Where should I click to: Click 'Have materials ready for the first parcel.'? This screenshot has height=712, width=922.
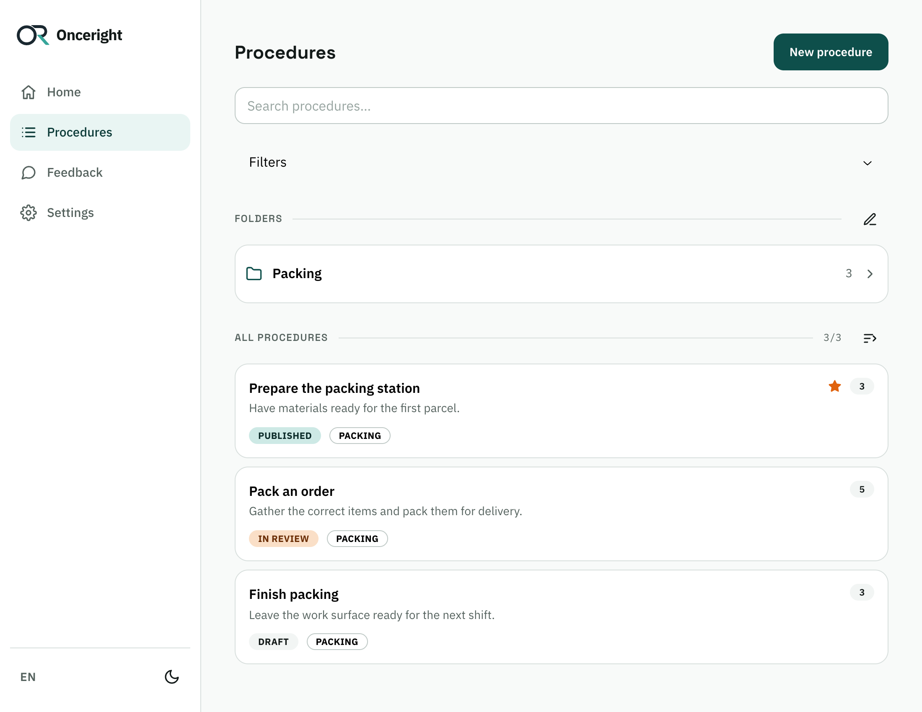[354, 408]
